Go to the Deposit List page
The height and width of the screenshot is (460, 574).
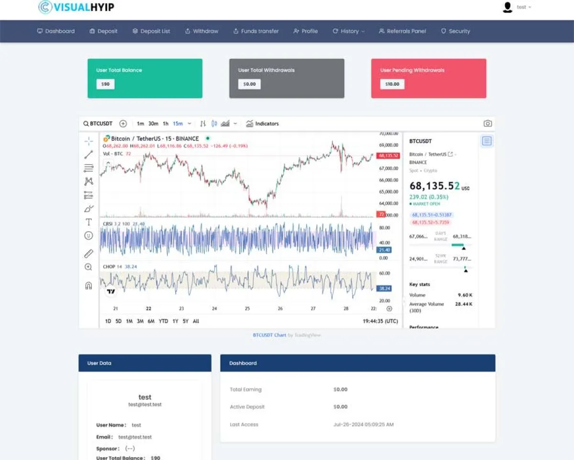[151, 31]
